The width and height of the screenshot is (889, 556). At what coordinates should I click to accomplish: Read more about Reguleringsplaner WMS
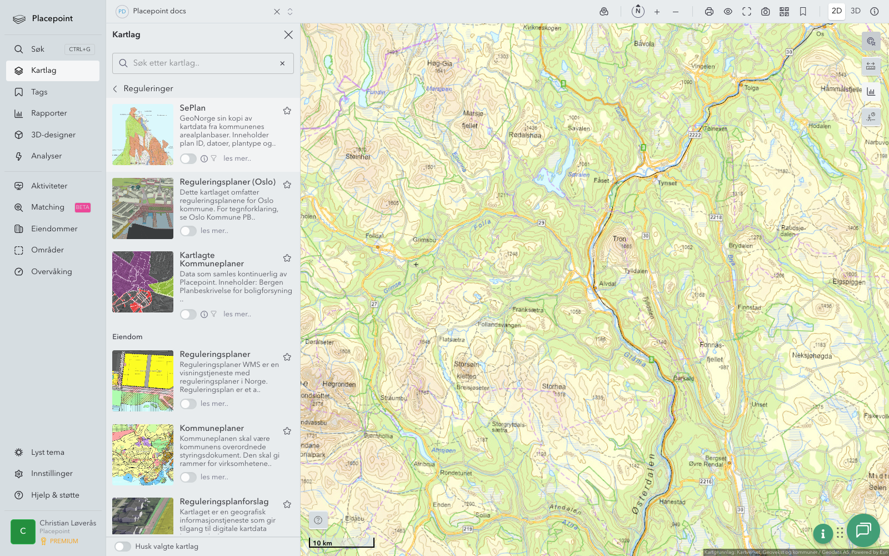(x=214, y=404)
